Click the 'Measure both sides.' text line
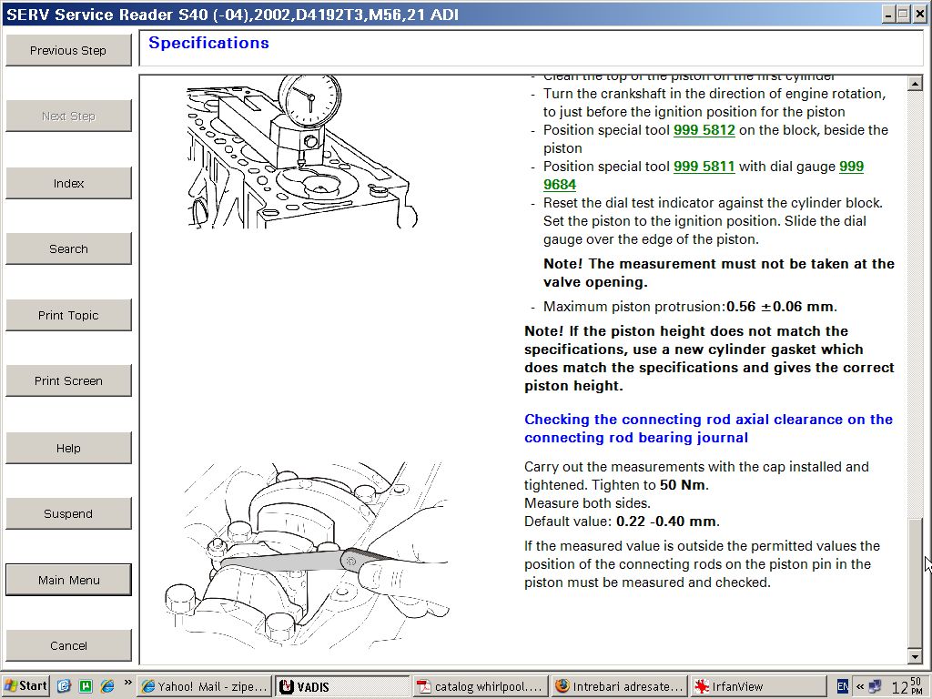 (587, 503)
